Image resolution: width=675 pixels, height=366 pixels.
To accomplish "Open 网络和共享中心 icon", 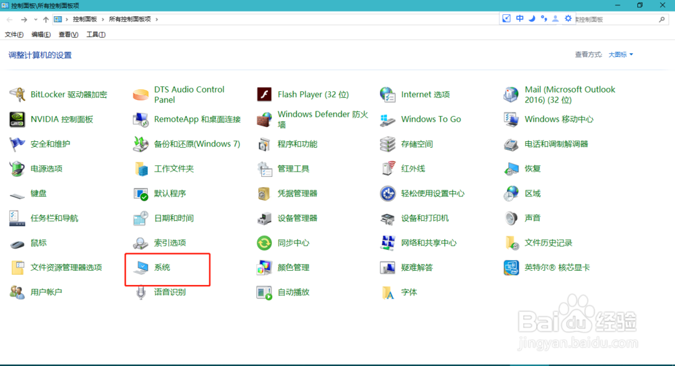I will coord(387,242).
